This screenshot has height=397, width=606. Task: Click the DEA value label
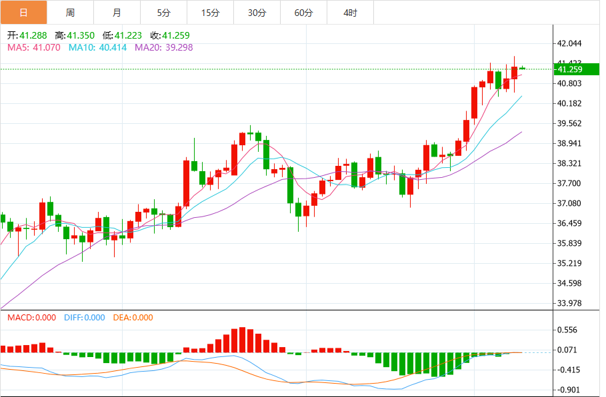pyautogui.click(x=133, y=318)
